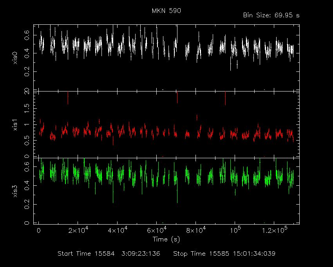
Task: Click the xis0 y-axis label
Action: point(15,58)
